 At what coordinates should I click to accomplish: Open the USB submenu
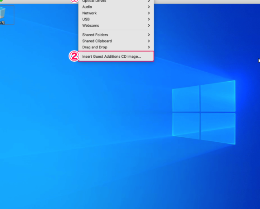point(116,19)
